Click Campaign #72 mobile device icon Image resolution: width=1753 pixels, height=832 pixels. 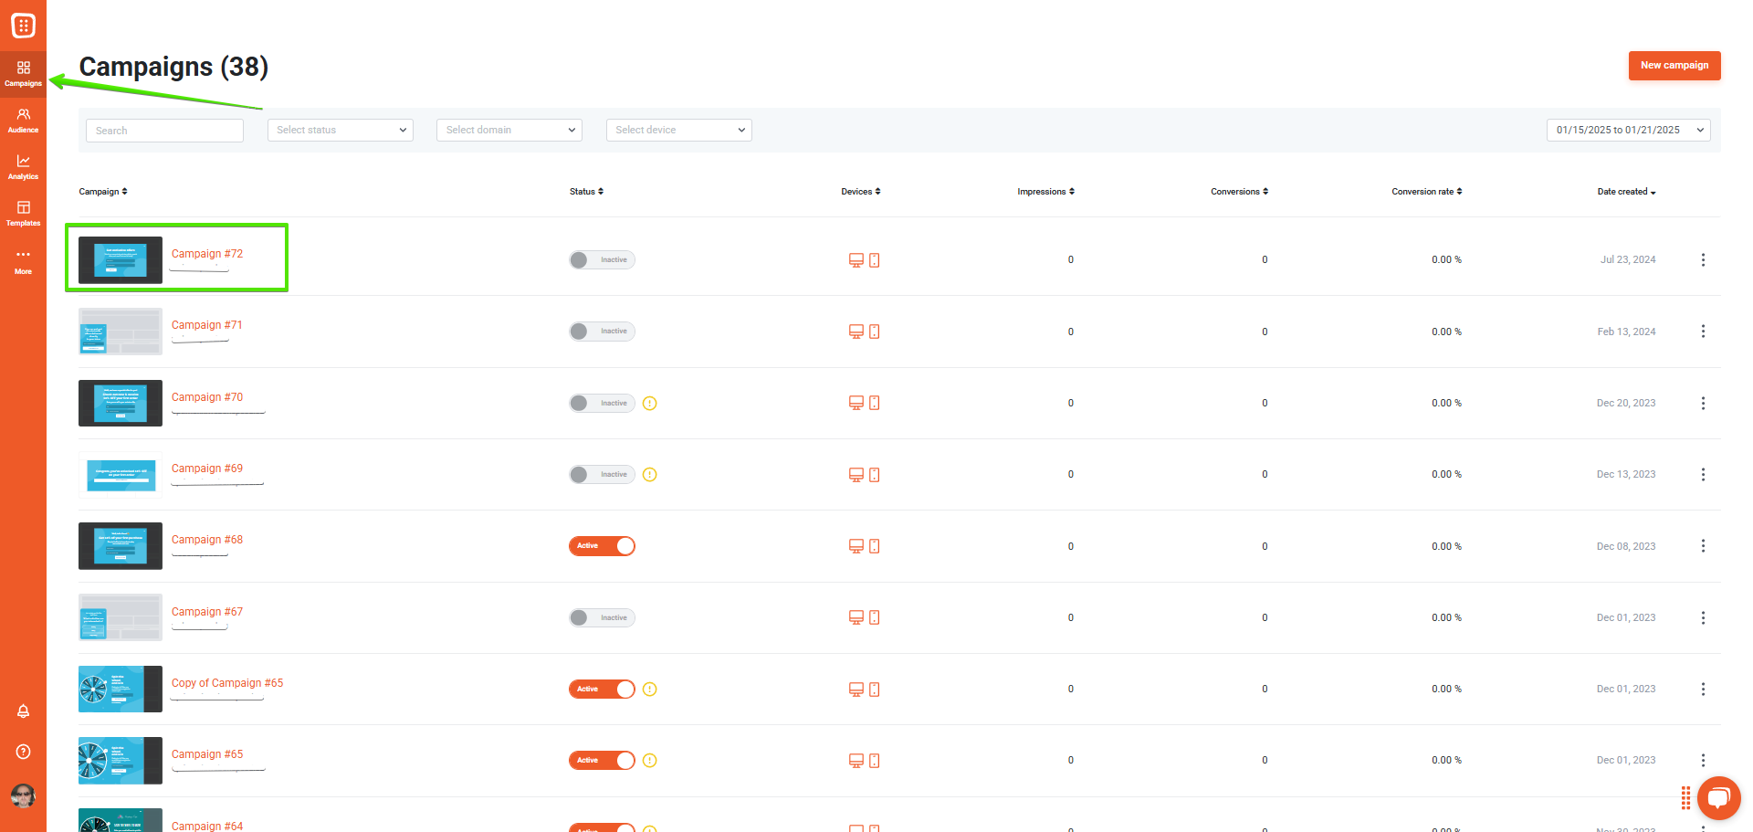(x=875, y=260)
